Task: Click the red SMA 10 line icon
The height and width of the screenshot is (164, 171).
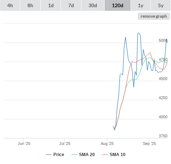Action: point(105,155)
